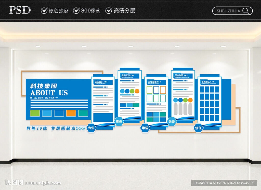Toggle the 300像素 checkmark

(x=76, y=10)
